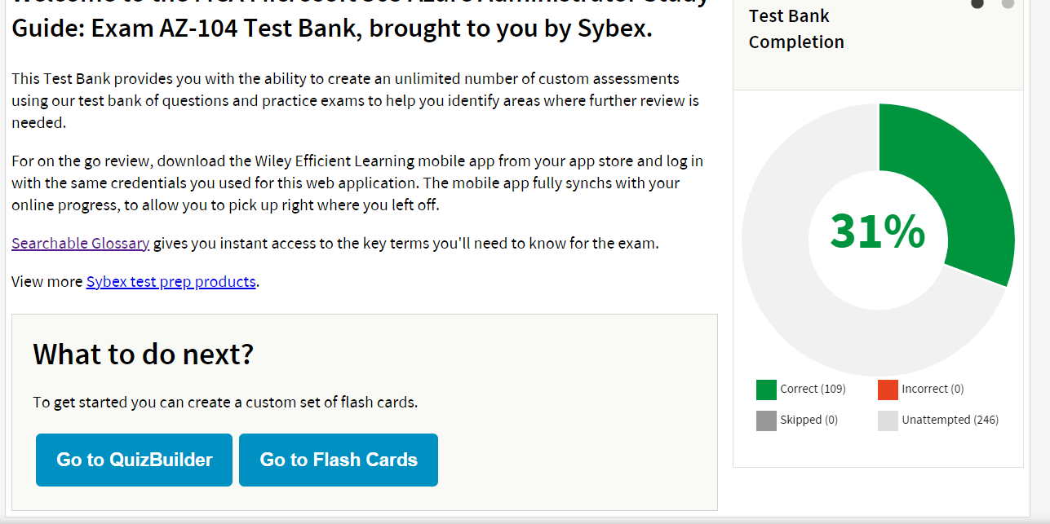Click the Test Bank Completion panel title
The image size is (1050, 524).
pos(795,29)
